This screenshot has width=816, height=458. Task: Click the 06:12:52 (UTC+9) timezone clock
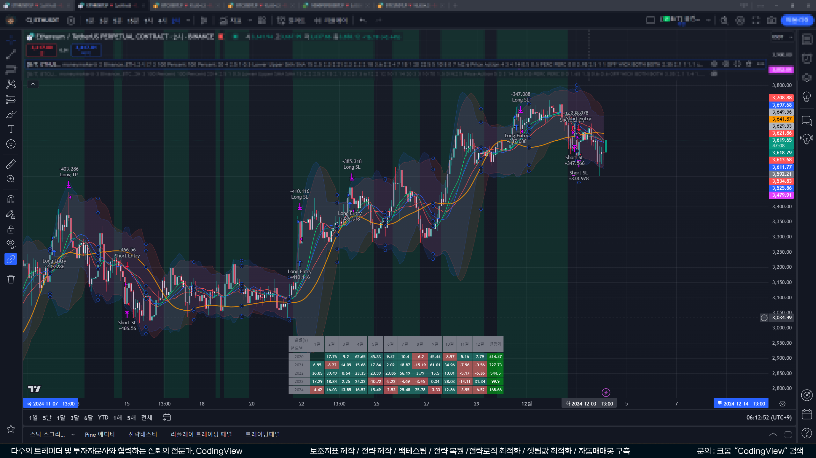[769, 418]
